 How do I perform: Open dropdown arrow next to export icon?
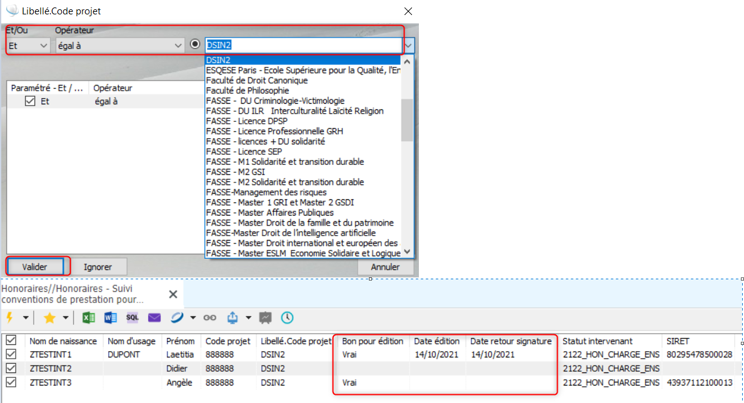click(248, 317)
